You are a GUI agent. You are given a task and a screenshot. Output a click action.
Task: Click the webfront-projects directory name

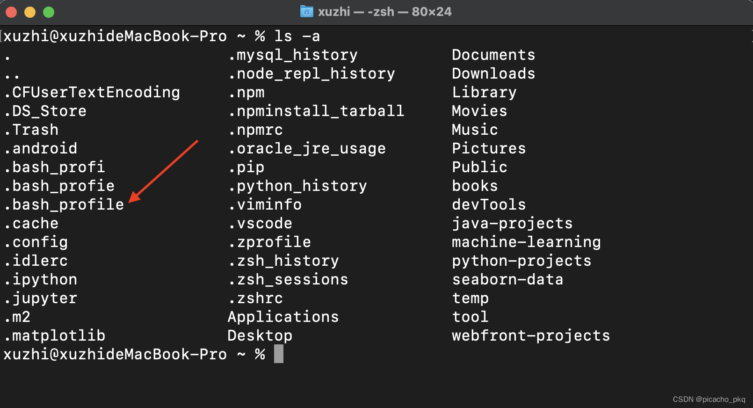(530, 335)
